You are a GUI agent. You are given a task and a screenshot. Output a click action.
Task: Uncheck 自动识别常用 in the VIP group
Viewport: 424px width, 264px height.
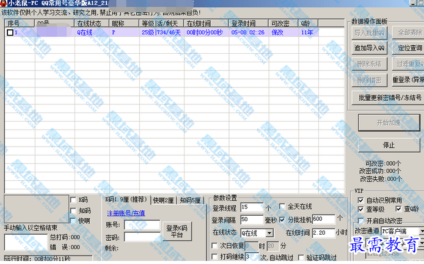tap(360, 200)
